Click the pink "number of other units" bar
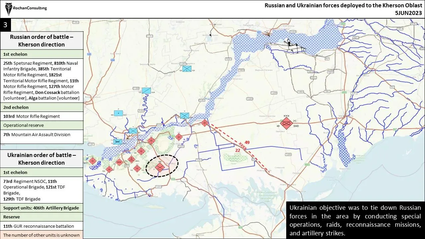The image size is (425, 239). pos(42,235)
